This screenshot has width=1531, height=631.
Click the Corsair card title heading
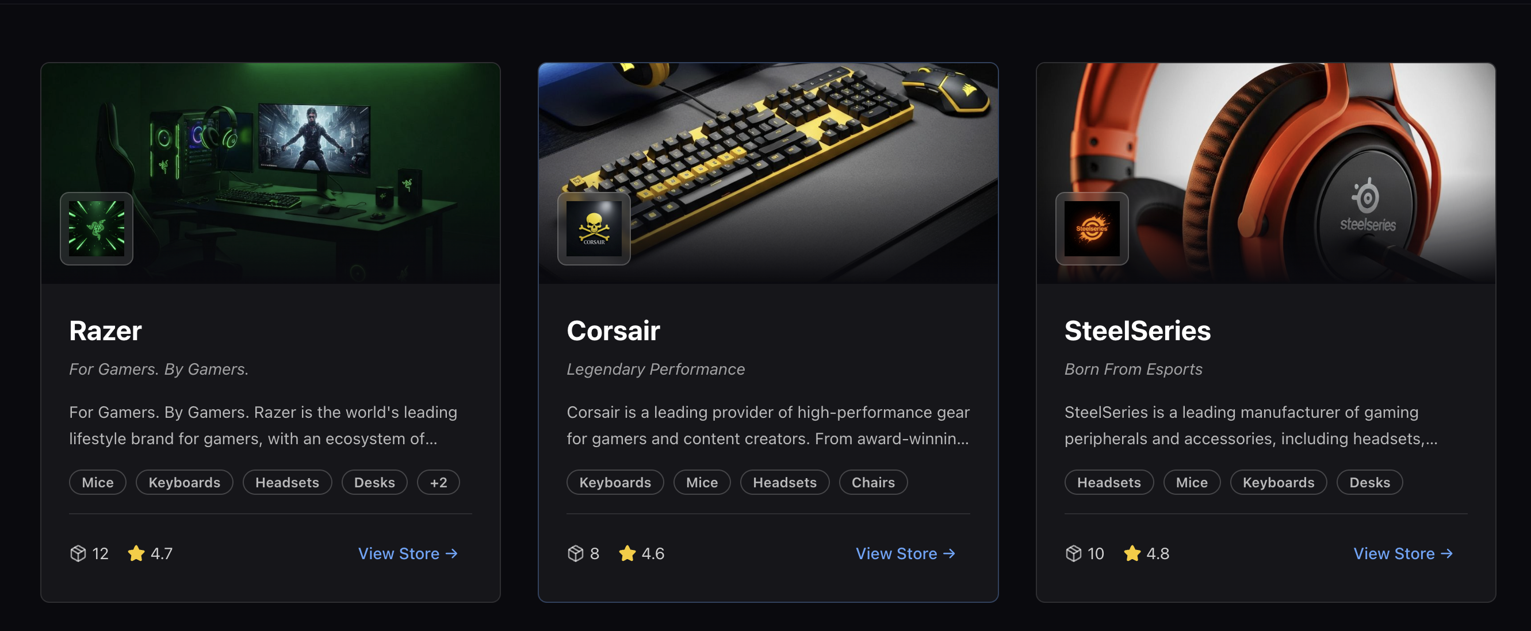[613, 331]
